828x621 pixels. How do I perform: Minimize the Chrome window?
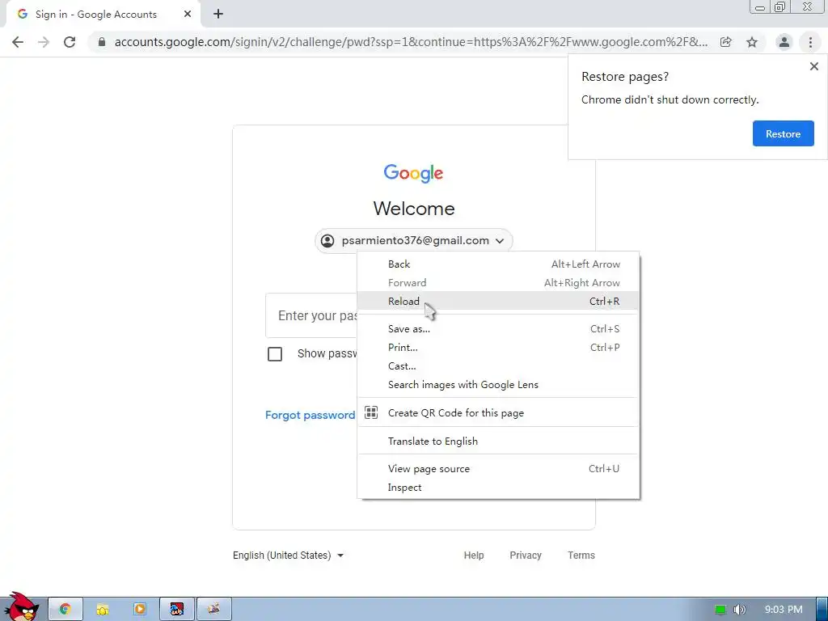(760, 6)
